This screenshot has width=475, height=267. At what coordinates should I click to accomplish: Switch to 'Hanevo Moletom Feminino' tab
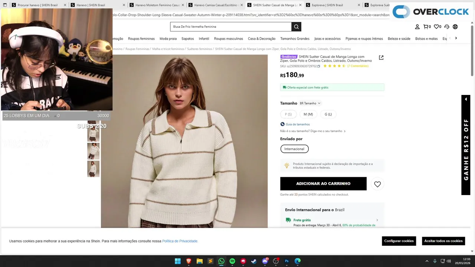157,5
